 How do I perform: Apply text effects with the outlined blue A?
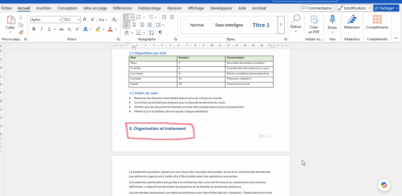coord(86,29)
